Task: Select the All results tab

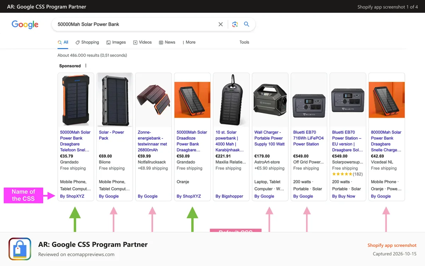Action: point(63,42)
